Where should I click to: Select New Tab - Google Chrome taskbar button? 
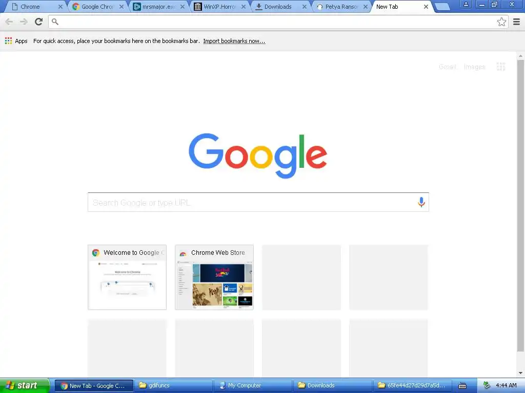tap(94, 386)
